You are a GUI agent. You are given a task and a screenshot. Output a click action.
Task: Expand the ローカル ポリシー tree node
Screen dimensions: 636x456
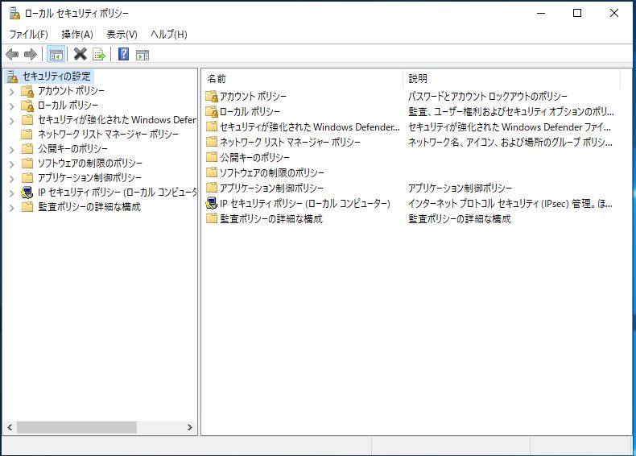[x=12, y=106]
